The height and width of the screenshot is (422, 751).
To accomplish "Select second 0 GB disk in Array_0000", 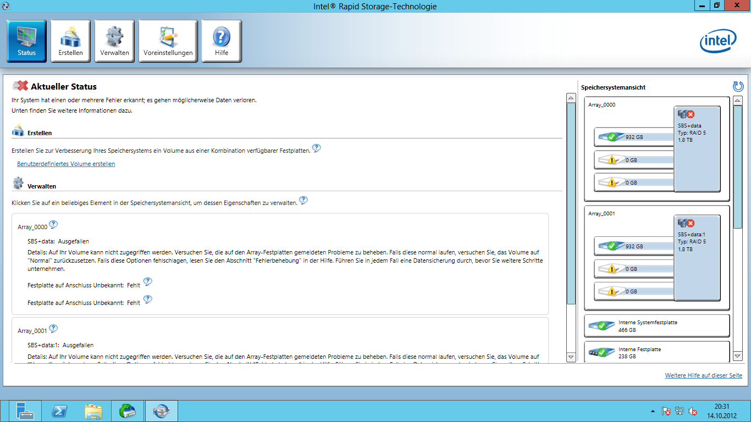I will pos(634,182).
